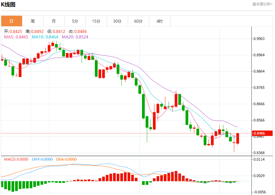
Task: Click the DIFF value label
Action: point(42,159)
